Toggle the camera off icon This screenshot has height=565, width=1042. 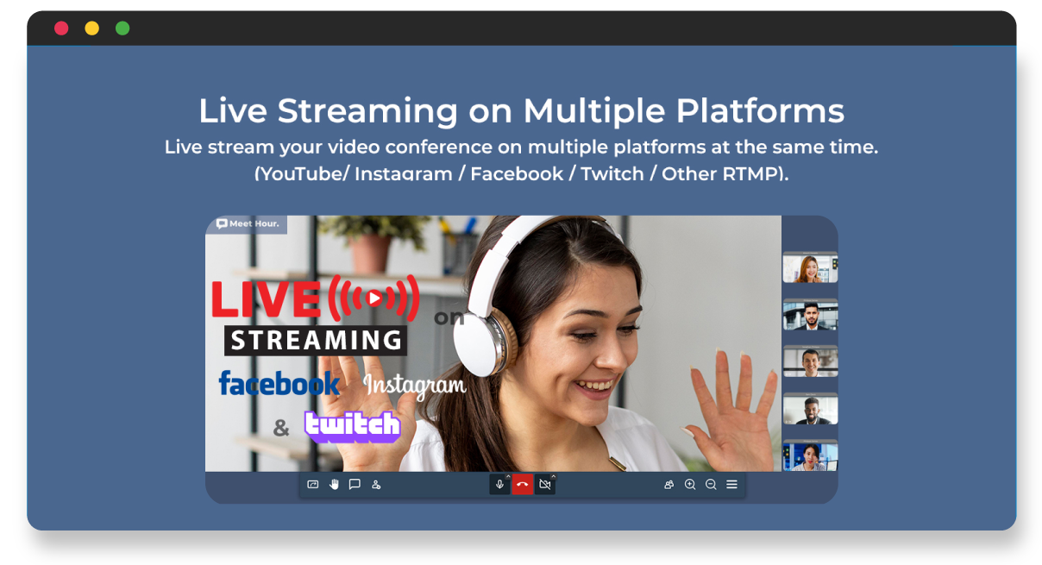pos(544,485)
